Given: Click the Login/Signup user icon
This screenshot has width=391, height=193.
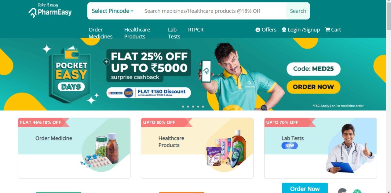Looking at the screenshot, I should [284, 30].
